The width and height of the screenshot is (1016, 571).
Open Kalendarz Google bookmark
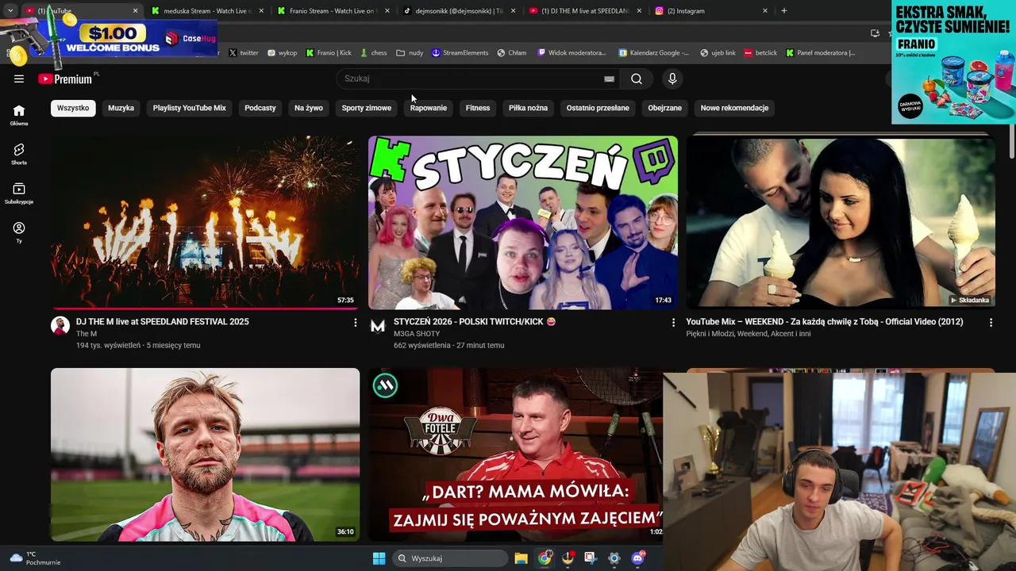click(654, 52)
